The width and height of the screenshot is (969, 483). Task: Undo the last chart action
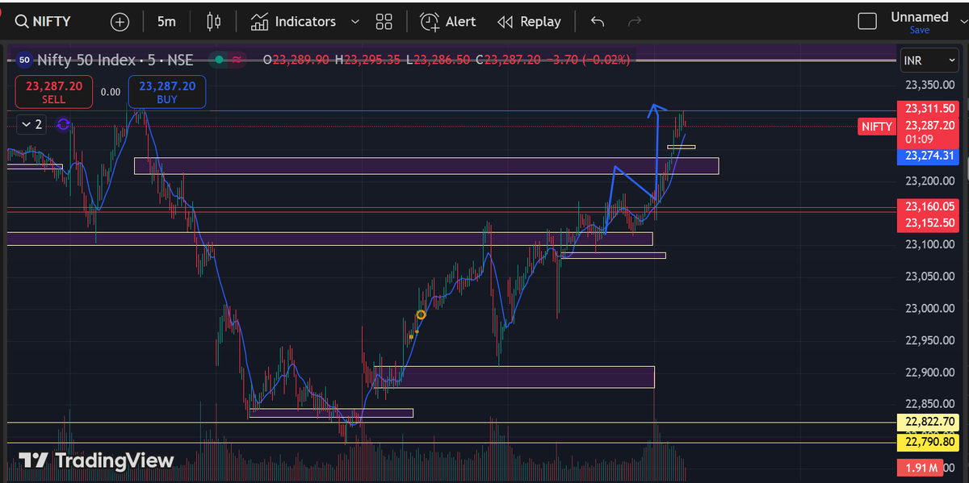pyautogui.click(x=598, y=22)
